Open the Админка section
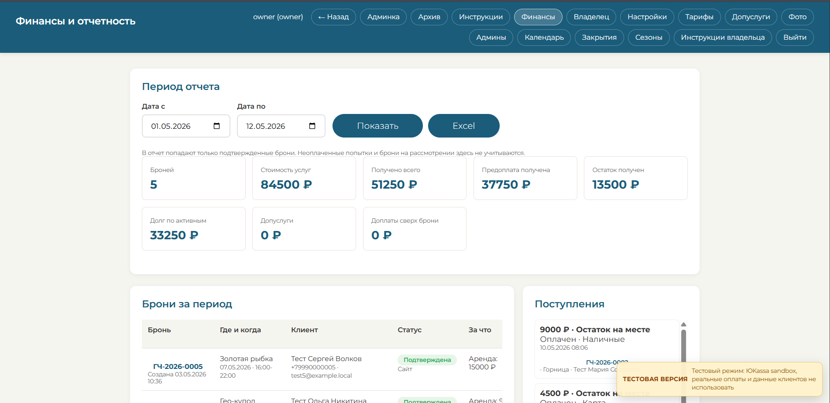 pos(383,17)
